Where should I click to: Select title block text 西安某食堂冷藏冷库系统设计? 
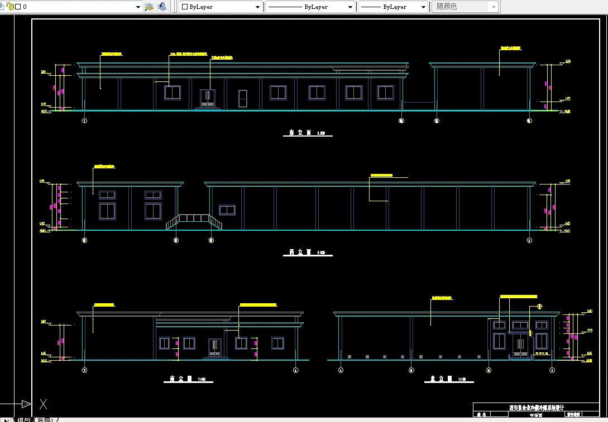(x=537, y=408)
